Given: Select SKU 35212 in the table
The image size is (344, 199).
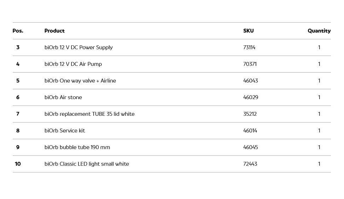Looking at the screenshot, I should click(250, 114).
